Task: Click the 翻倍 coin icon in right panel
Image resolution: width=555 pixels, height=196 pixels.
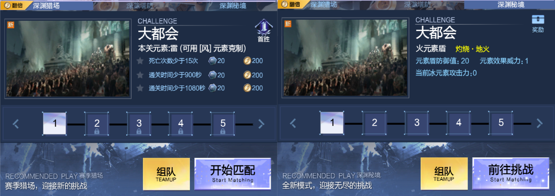Action: (x=284, y=4)
